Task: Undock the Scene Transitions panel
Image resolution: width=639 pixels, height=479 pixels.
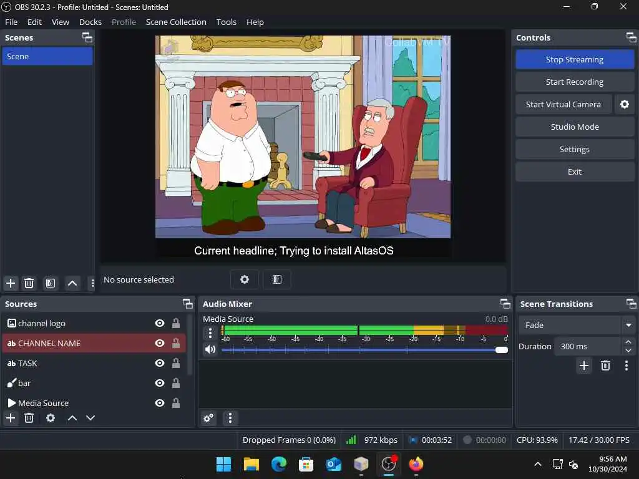Action: [x=631, y=304]
